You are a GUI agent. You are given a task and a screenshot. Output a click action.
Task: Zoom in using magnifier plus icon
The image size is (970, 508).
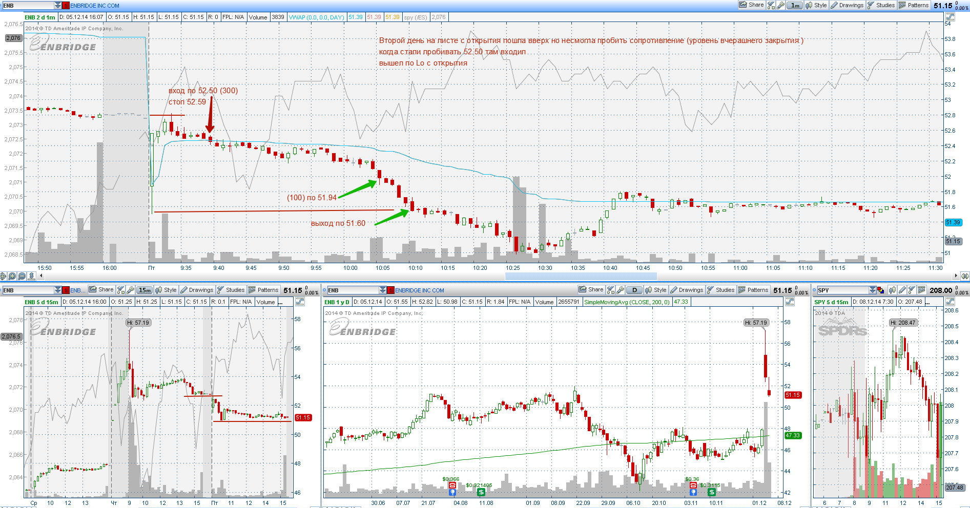[x=12, y=276]
